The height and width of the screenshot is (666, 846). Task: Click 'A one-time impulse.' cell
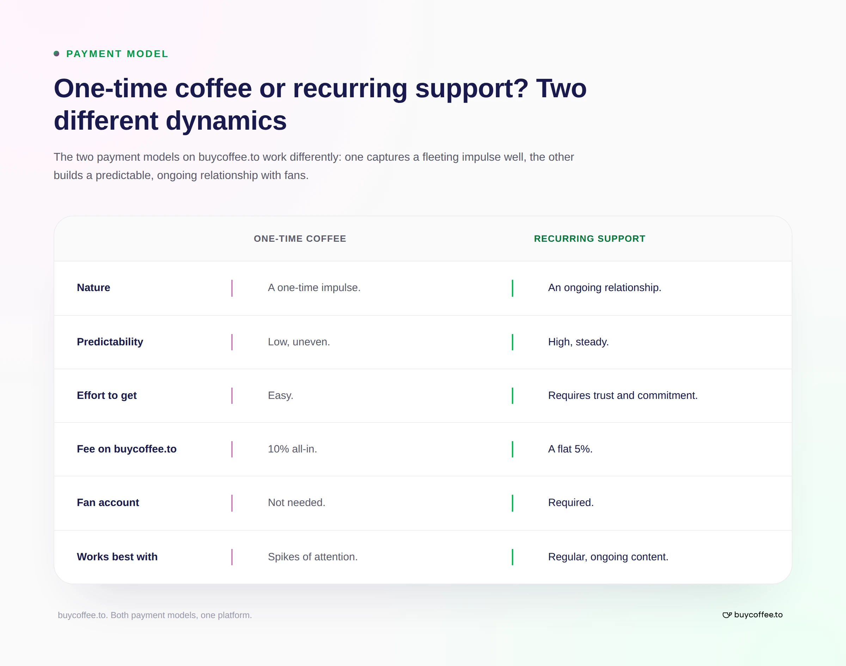coord(314,288)
